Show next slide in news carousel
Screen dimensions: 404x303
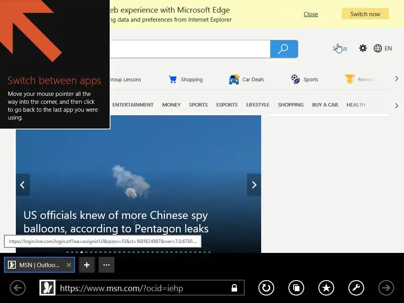point(254,185)
